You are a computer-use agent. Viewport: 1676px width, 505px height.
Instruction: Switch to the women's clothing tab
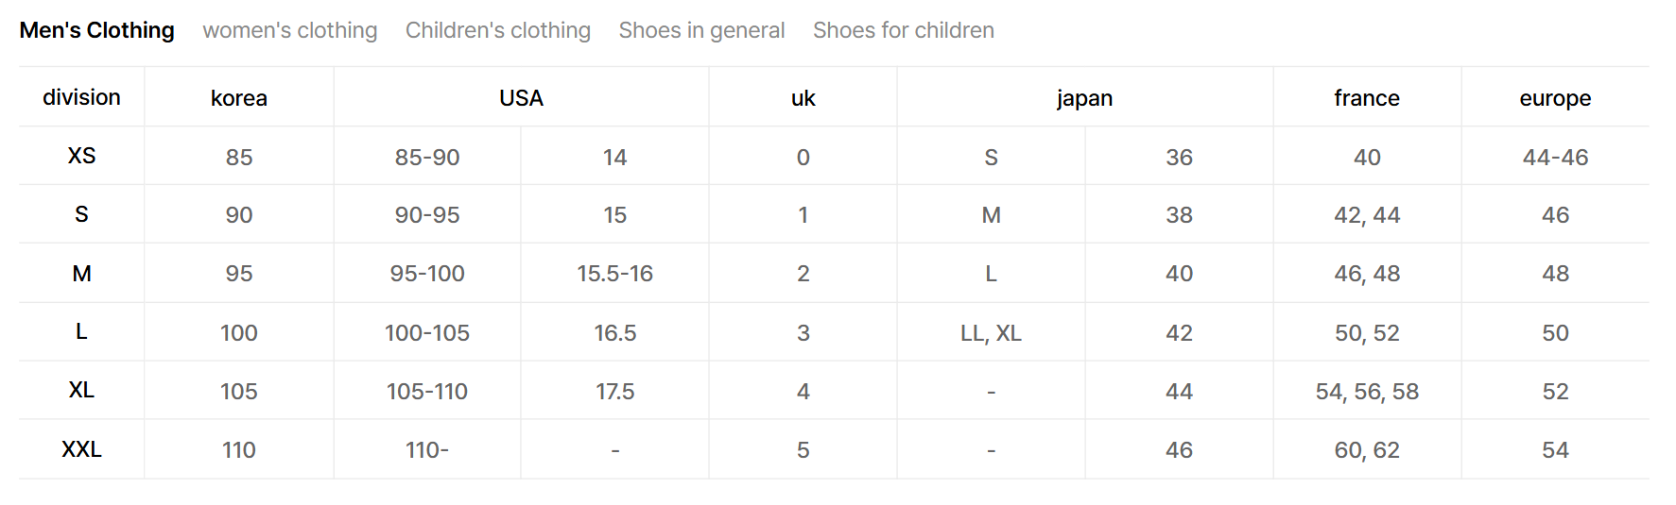pos(289,30)
